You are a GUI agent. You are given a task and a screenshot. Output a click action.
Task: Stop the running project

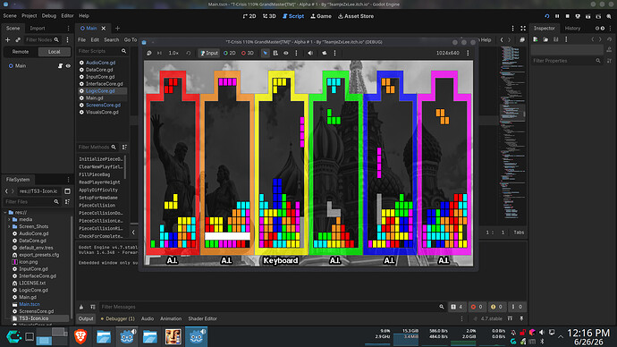coord(568,16)
